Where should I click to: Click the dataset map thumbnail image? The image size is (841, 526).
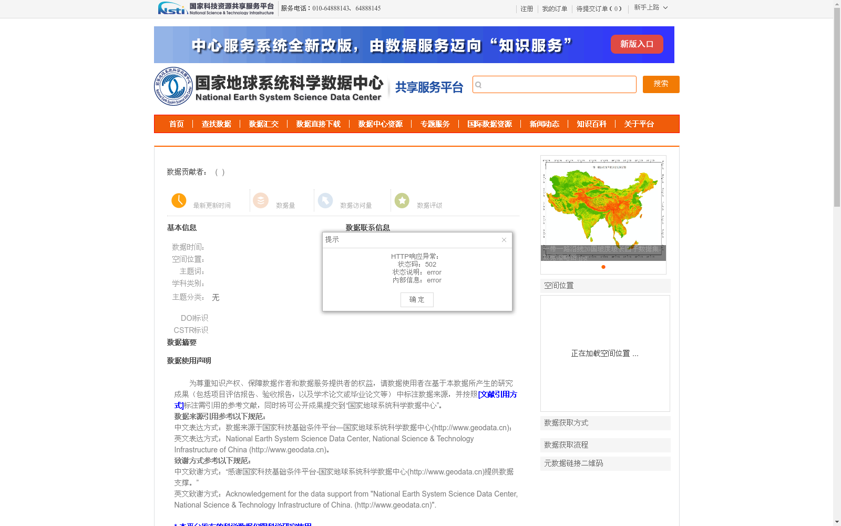pyautogui.click(x=603, y=208)
